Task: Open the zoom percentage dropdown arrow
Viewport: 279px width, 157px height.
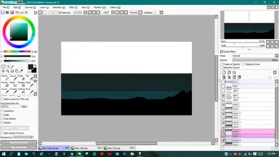Action: (x=85, y=13)
